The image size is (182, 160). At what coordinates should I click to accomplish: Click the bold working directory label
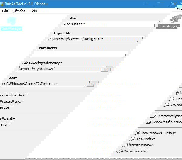[42, 63]
